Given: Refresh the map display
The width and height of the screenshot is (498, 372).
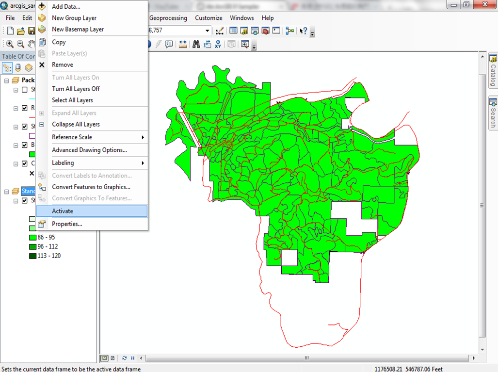Looking at the screenshot, I should coord(125,358).
